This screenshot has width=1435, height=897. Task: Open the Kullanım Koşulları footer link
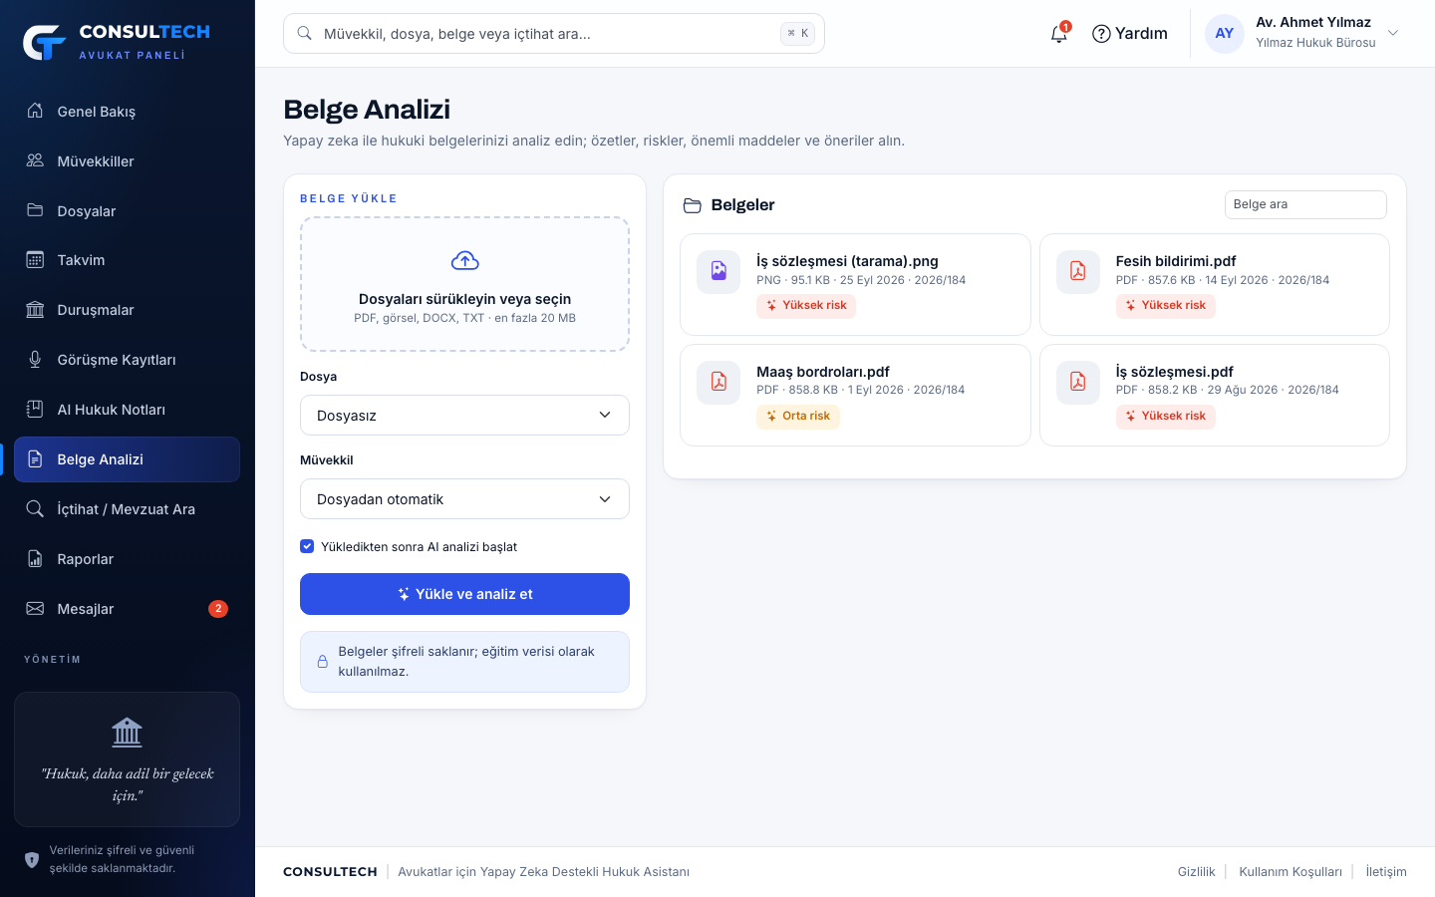coord(1291,872)
